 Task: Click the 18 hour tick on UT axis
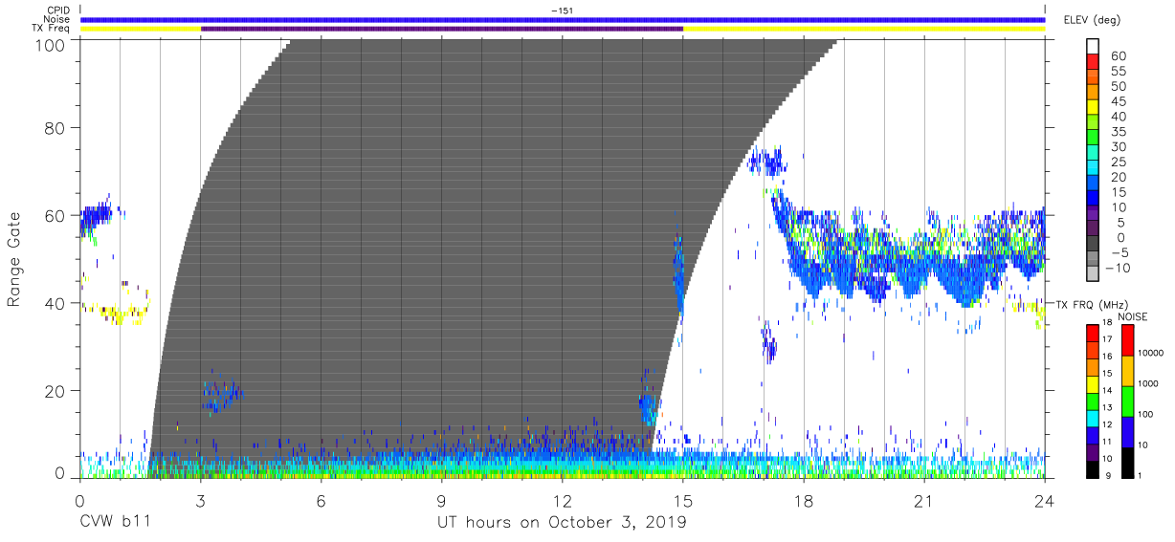[x=803, y=500]
